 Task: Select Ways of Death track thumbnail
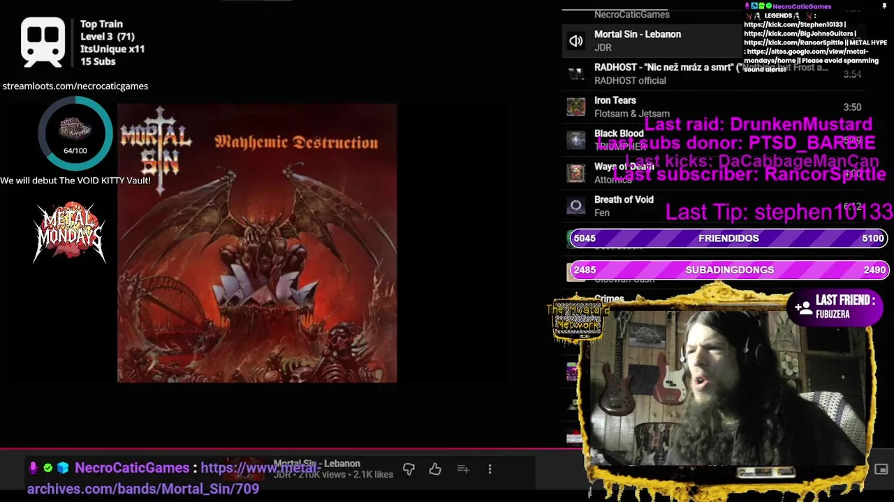coord(576,173)
